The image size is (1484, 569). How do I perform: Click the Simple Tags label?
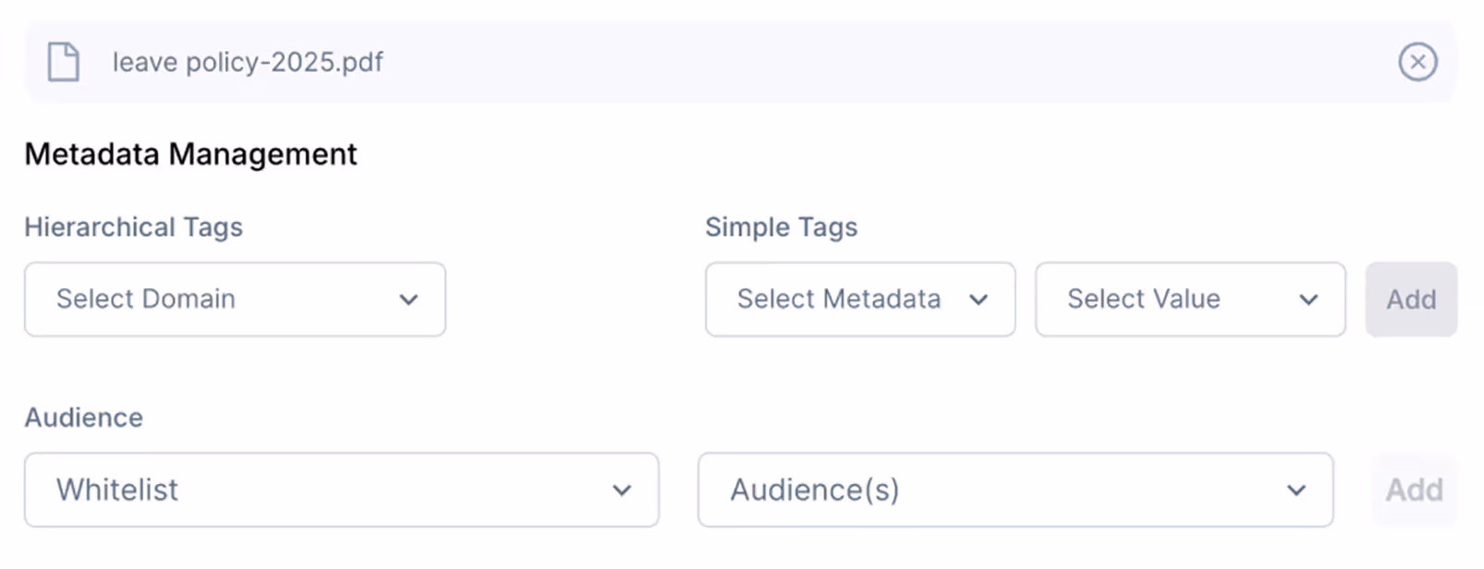(781, 227)
